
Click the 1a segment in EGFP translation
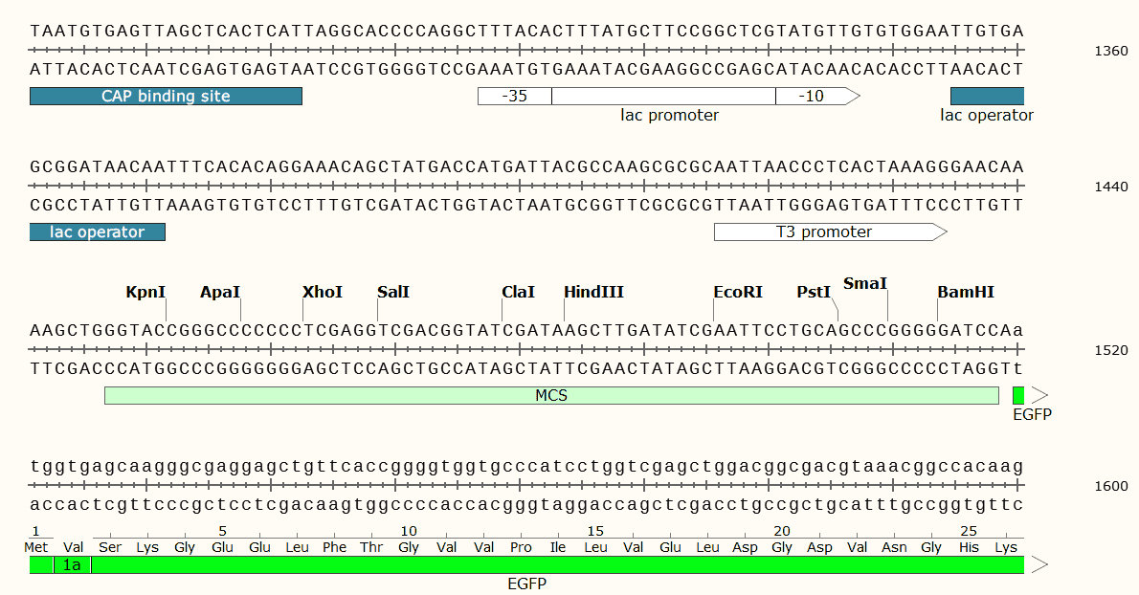[x=72, y=565]
